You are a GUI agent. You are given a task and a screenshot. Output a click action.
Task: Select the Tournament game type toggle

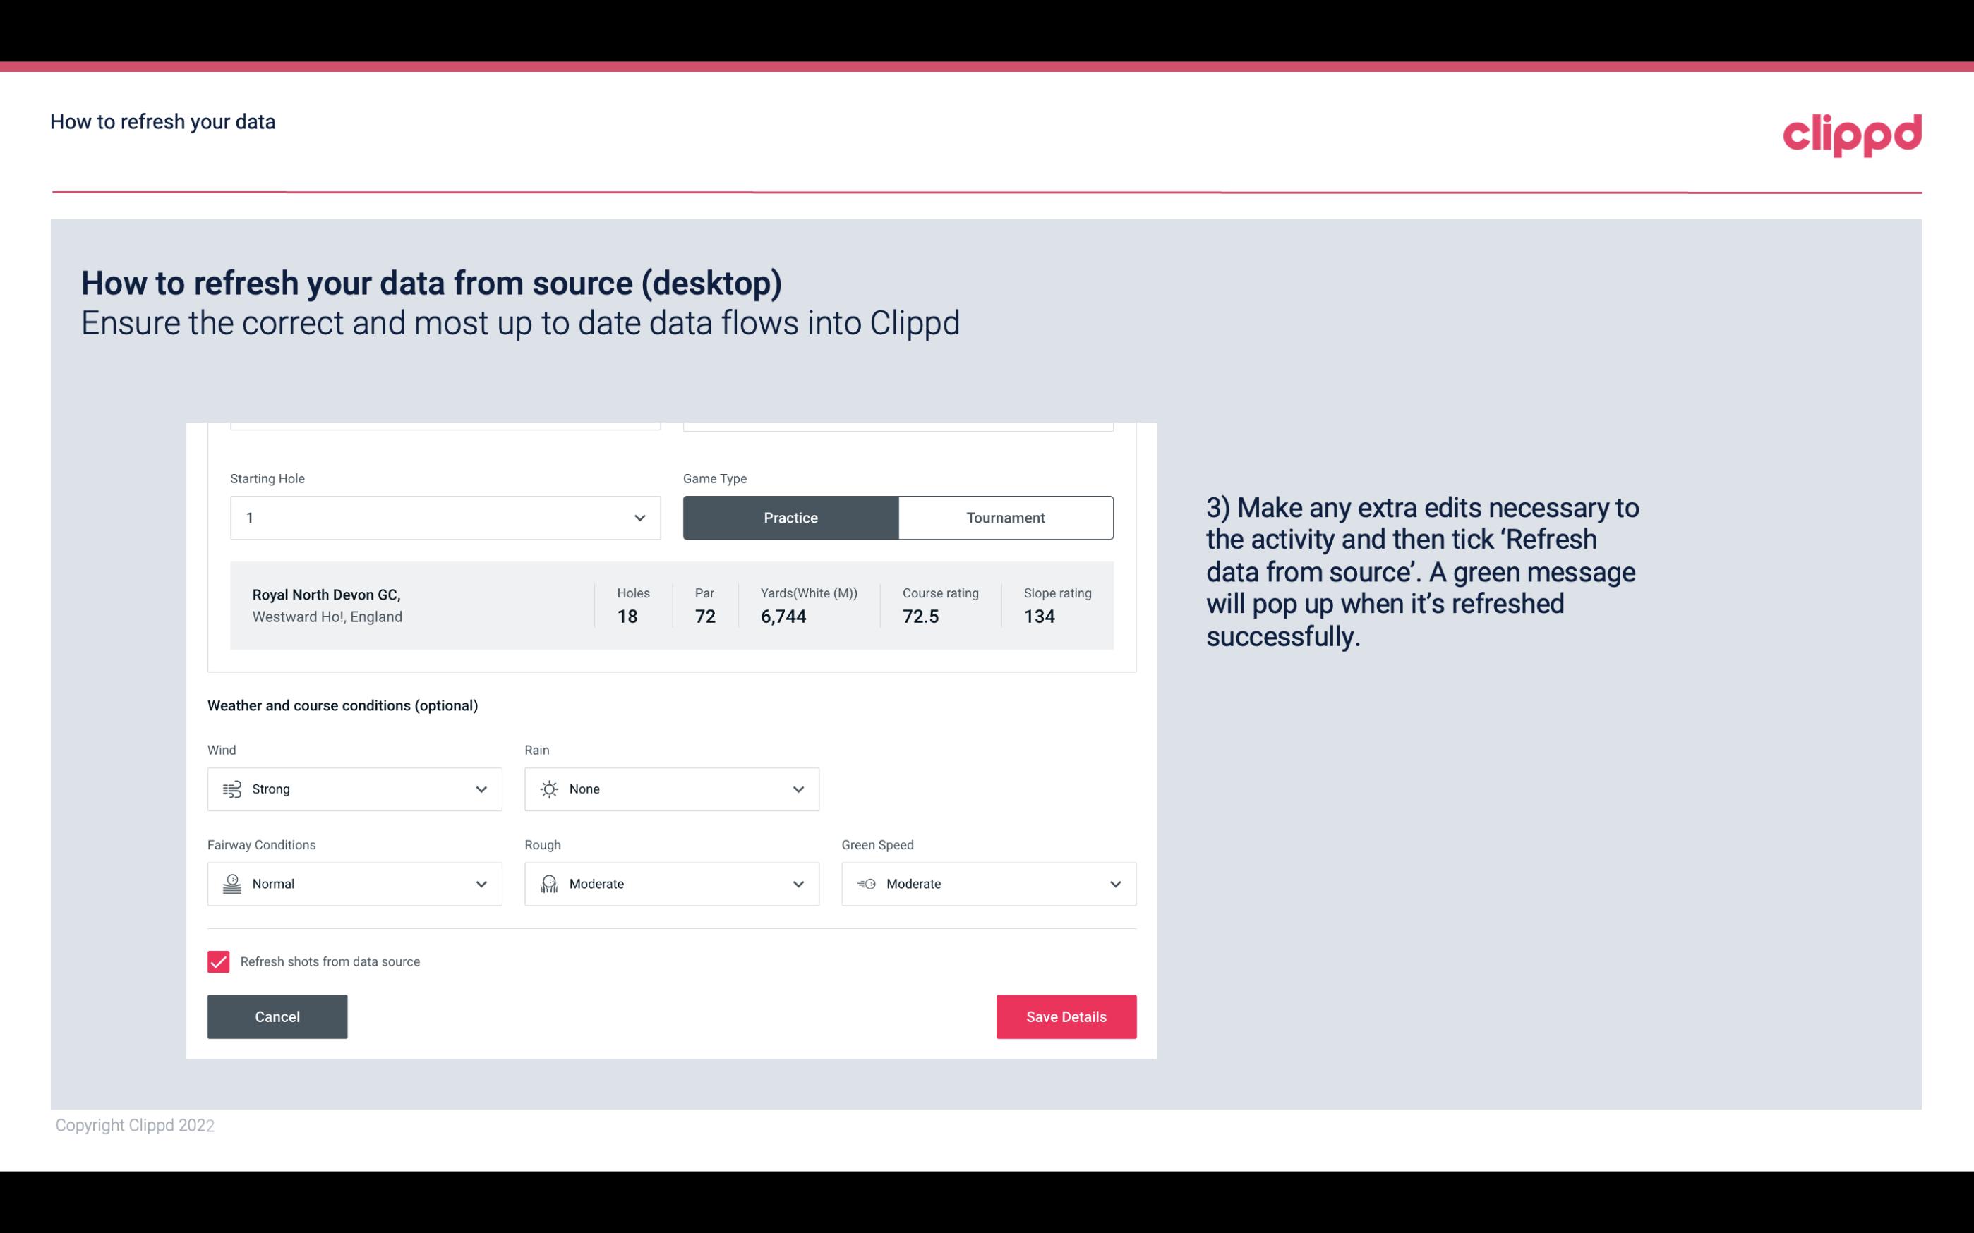pos(1004,517)
